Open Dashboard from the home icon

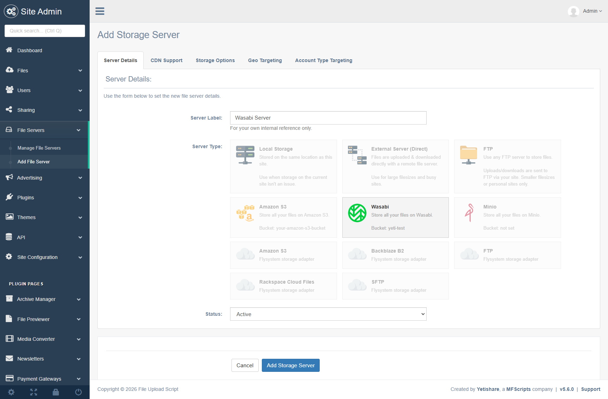tap(10, 50)
